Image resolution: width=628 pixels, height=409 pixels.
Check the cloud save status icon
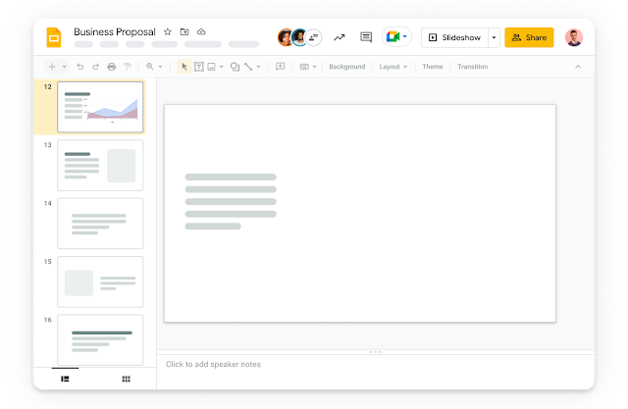[201, 31]
